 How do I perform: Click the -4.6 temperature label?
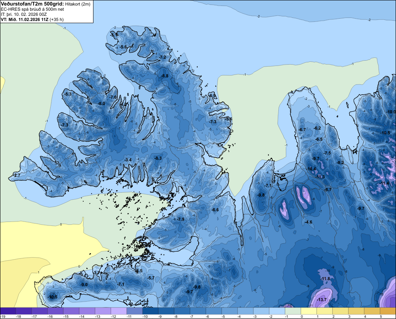[308, 222]
